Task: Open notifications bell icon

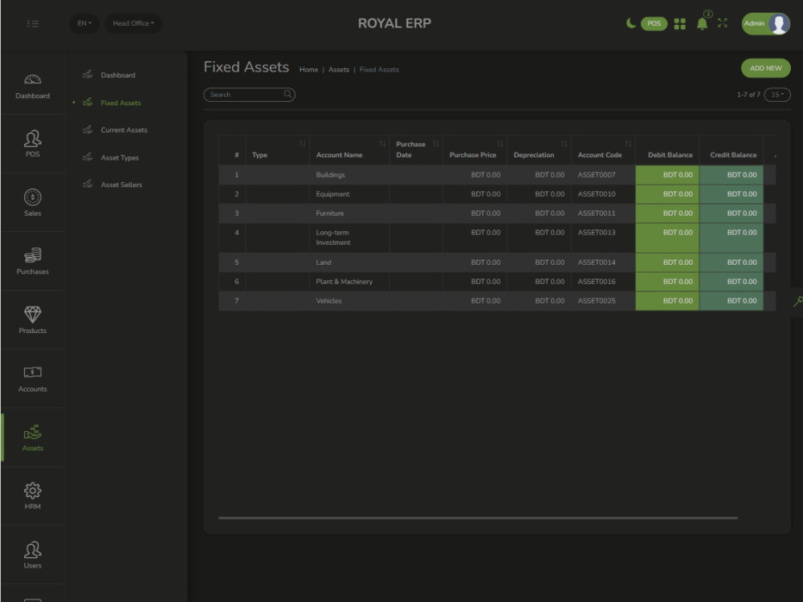Action: coord(702,23)
